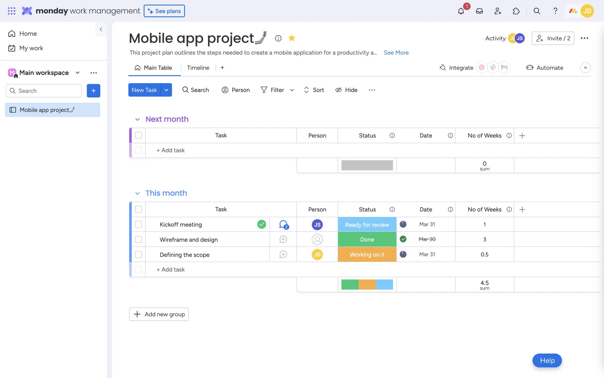Open the inbox tray icon

coord(479,11)
